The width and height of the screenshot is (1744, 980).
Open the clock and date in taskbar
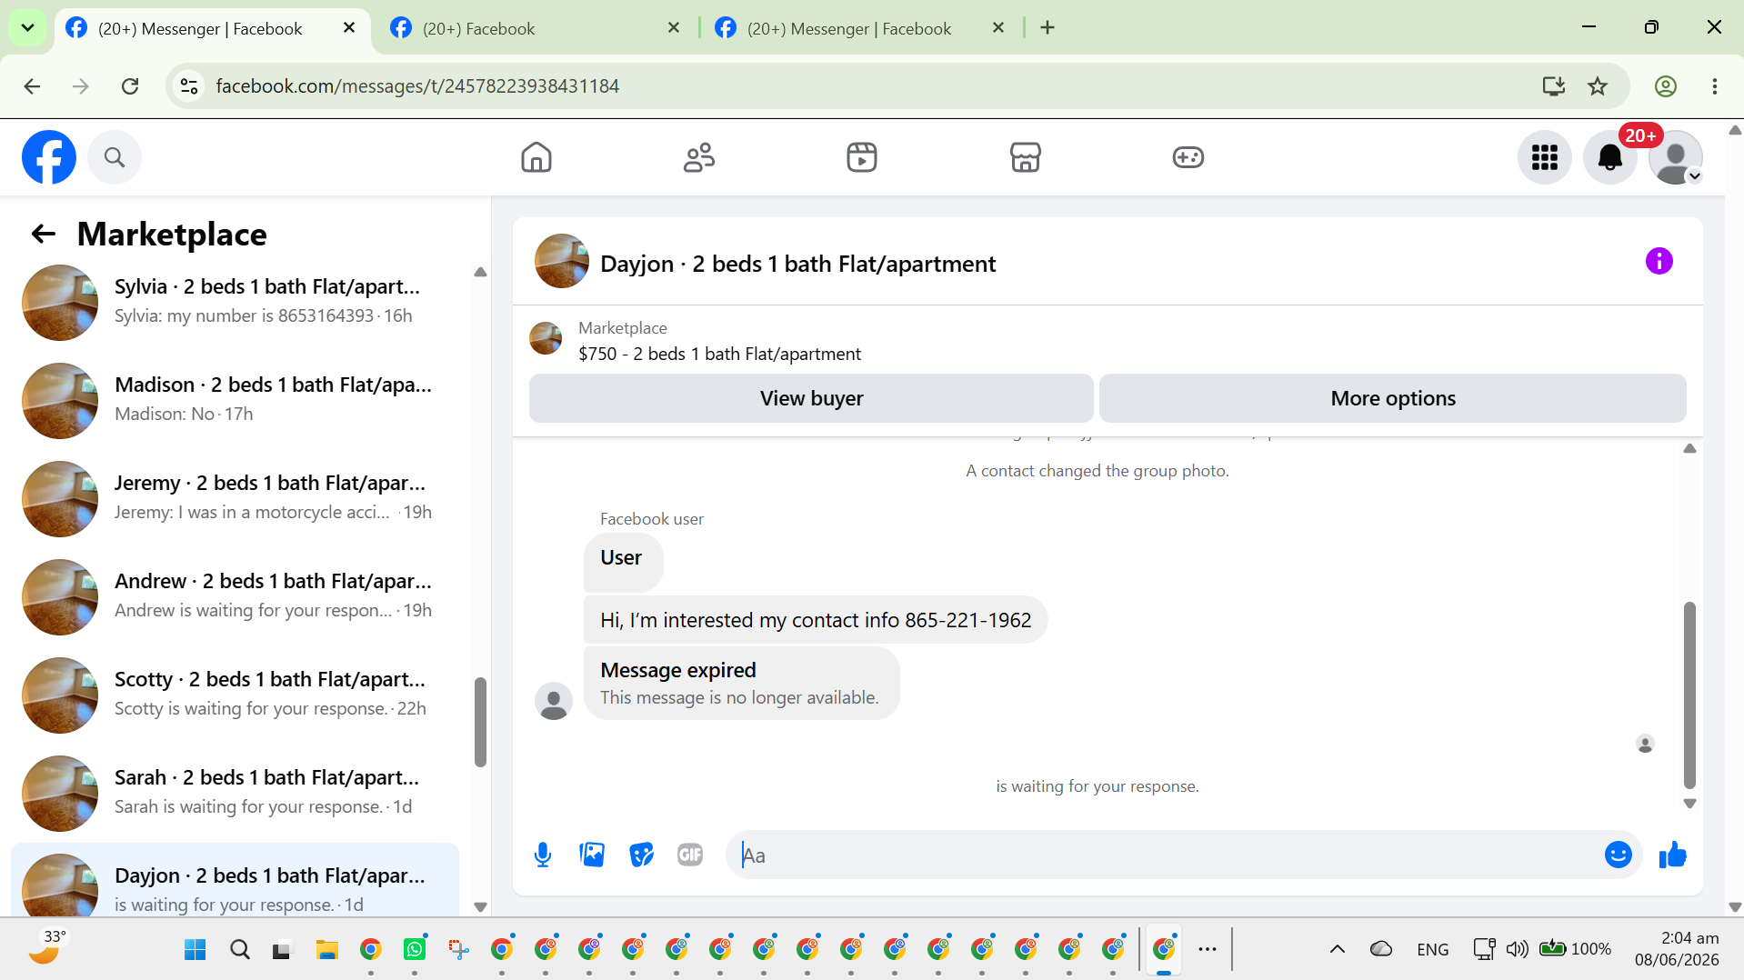coord(1677,949)
